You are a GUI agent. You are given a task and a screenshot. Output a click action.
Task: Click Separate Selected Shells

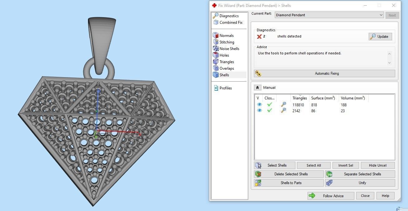(360, 174)
